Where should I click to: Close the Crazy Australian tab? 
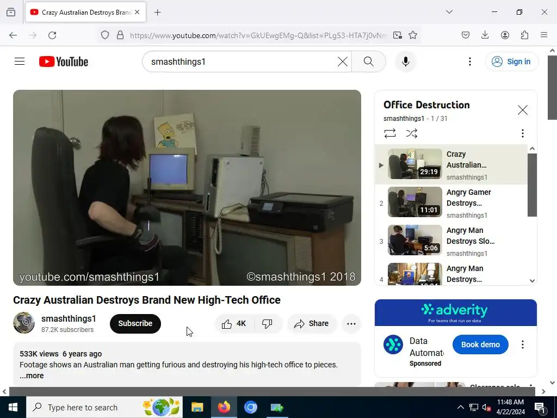click(137, 12)
